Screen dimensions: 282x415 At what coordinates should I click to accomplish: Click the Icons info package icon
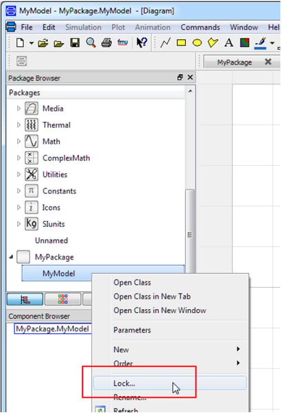point(32,207)
